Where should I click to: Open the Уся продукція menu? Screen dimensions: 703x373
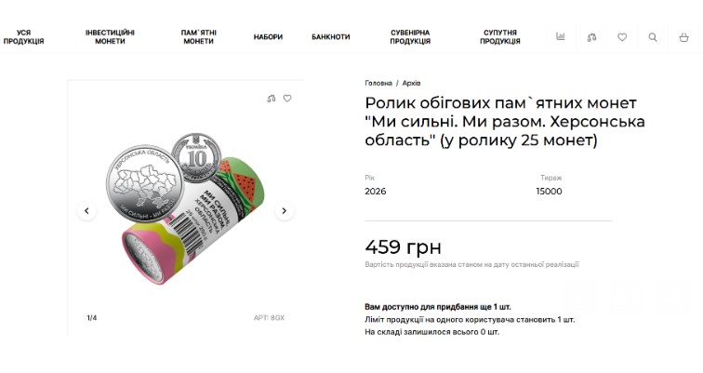tap(24, 37)
